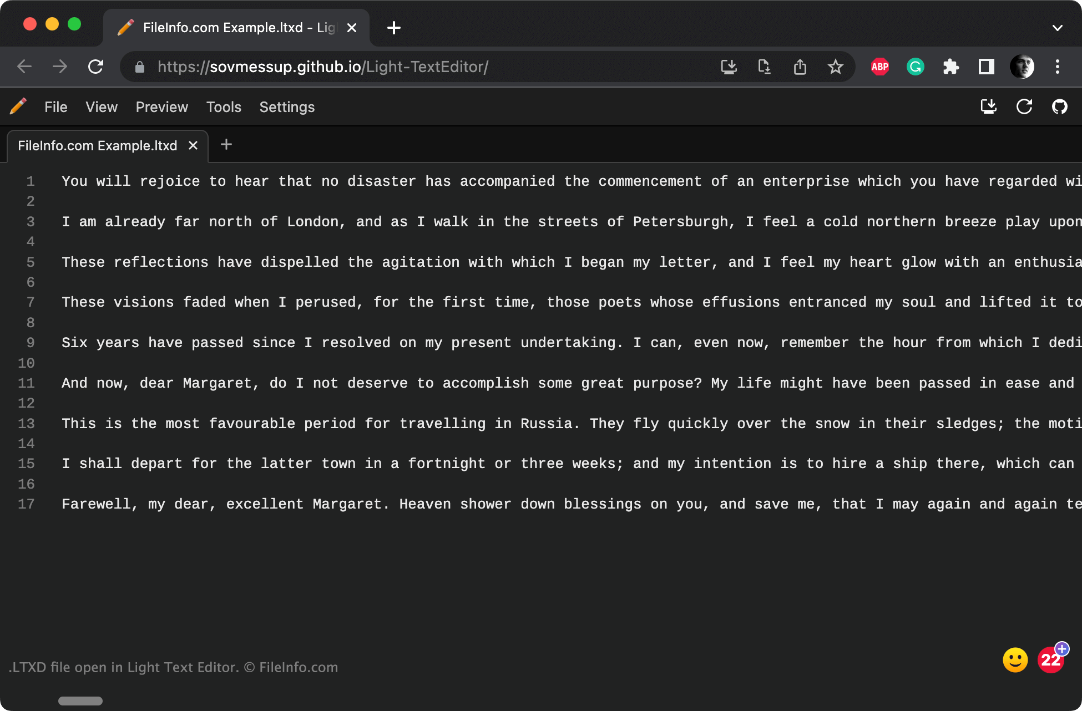Screen dimensions: 1082x711
Task: Click the red 22 badge icon
Action: tap(1051, 660)
